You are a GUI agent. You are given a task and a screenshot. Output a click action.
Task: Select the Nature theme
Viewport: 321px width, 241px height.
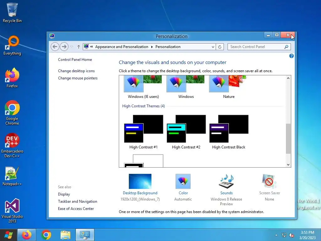(x=229, y=87)
